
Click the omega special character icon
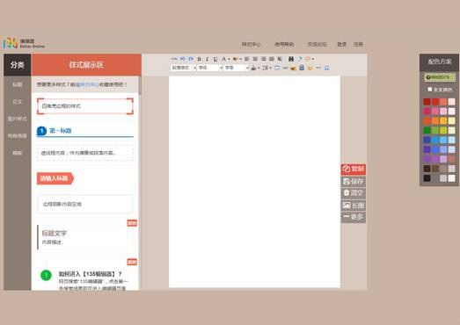[326, 68]
